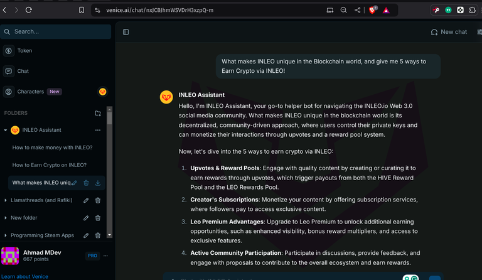Start a New chat
Screen dimensions: 482x280
pos(449,32)
